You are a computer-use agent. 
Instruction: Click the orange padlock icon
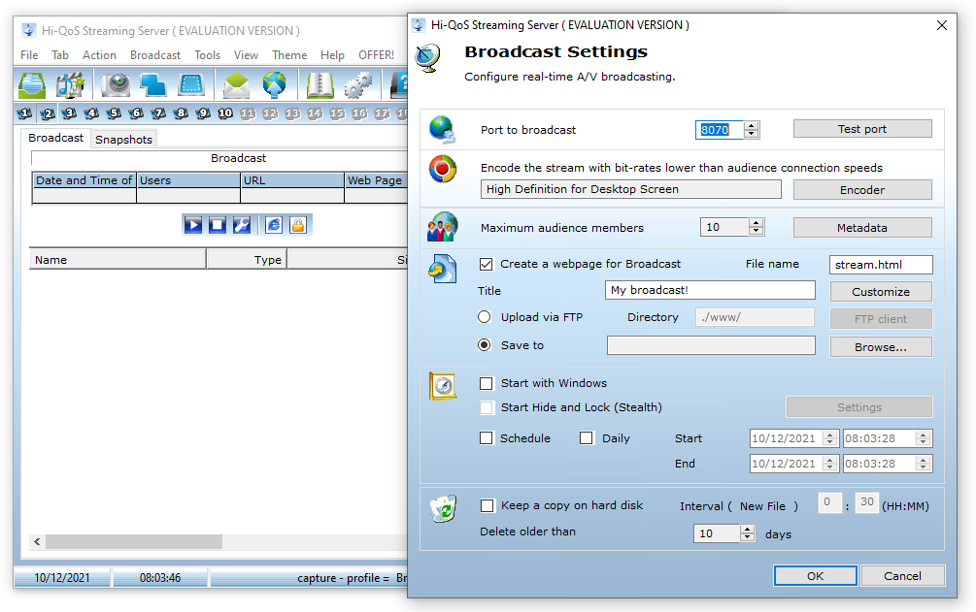pos(298,224)
